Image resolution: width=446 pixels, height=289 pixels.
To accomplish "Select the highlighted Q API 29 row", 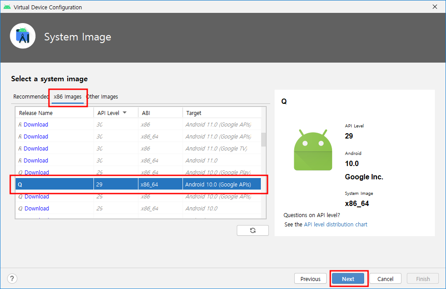I will (138, 184).
